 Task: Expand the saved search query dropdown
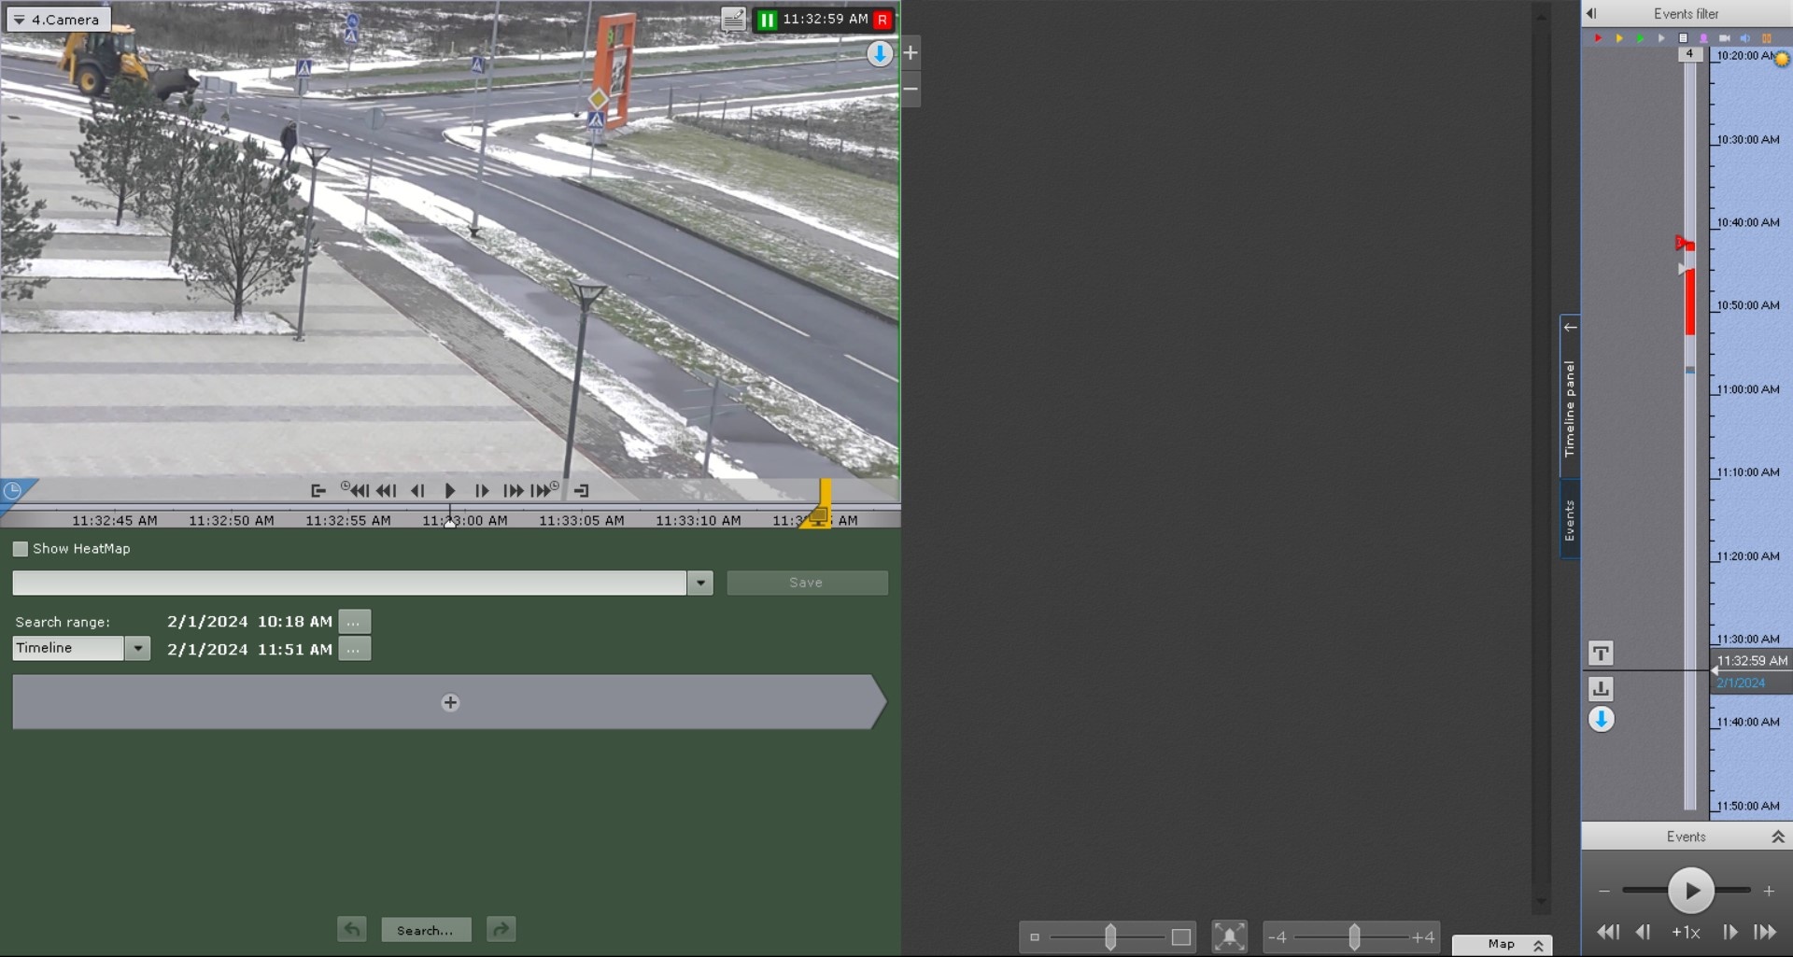point(699,584)
